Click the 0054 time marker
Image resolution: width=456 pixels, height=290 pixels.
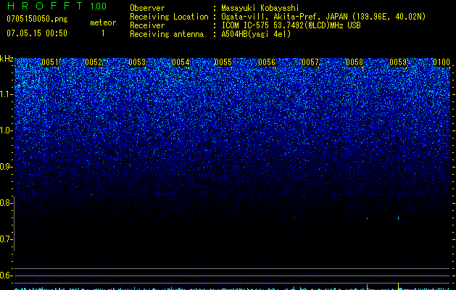pos(181,62)
